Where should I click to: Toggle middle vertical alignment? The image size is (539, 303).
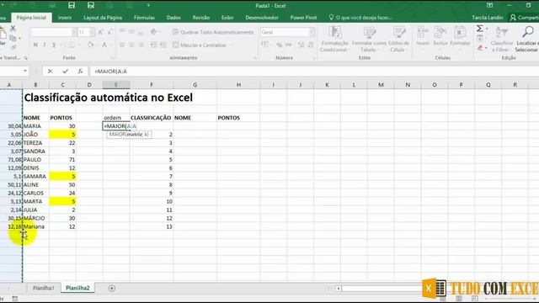(x=131, y=32)
